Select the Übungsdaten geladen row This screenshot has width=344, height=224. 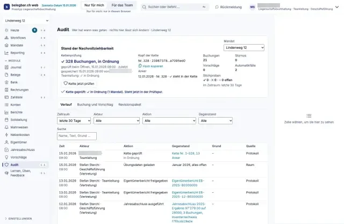click(x=162, y=169)
